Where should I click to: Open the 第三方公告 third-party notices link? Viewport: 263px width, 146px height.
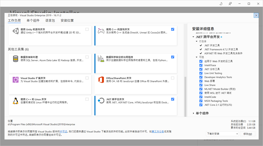click(158, 131)
